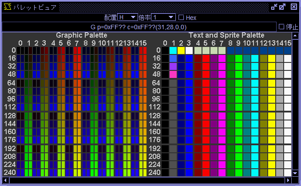Click the Graphic Palette heading
Image resolution: width=301 pixels, height=186 pixels.
(x=81, y=35)
